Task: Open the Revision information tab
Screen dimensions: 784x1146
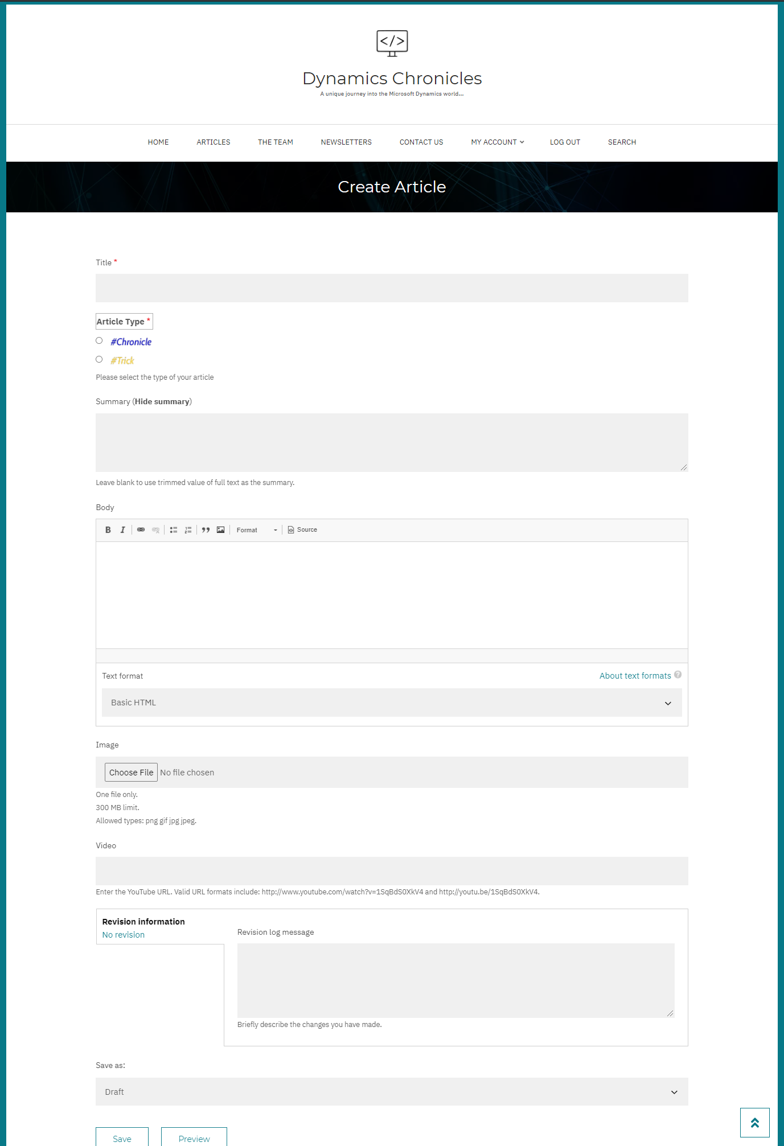Action: pyautogui.click(x=160, y=927)
